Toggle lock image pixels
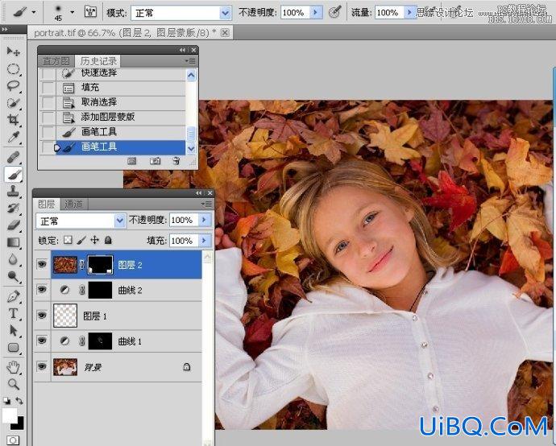The width and height of the screenshot is (556, 446). pyautogui.click(x=81, y=240)
